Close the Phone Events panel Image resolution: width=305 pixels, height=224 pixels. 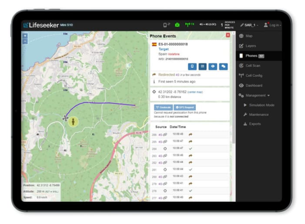pos(228,35)
